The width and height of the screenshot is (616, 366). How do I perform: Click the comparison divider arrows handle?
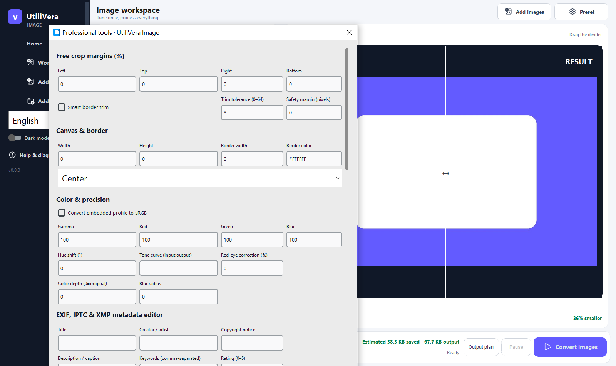pos(446,173)
